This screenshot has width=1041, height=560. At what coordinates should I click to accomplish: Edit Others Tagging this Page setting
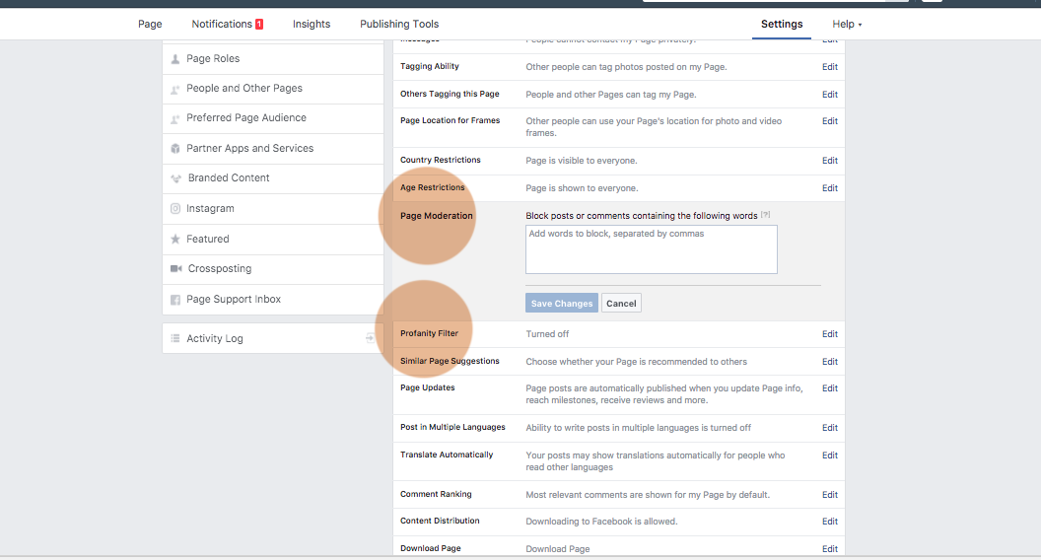[x=830, y=95]
